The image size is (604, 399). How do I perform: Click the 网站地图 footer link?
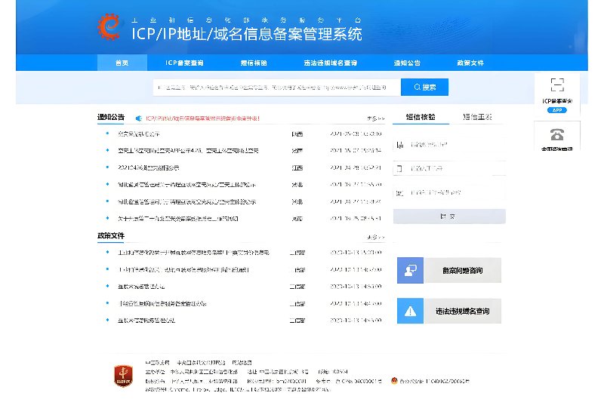pos(242,363)
